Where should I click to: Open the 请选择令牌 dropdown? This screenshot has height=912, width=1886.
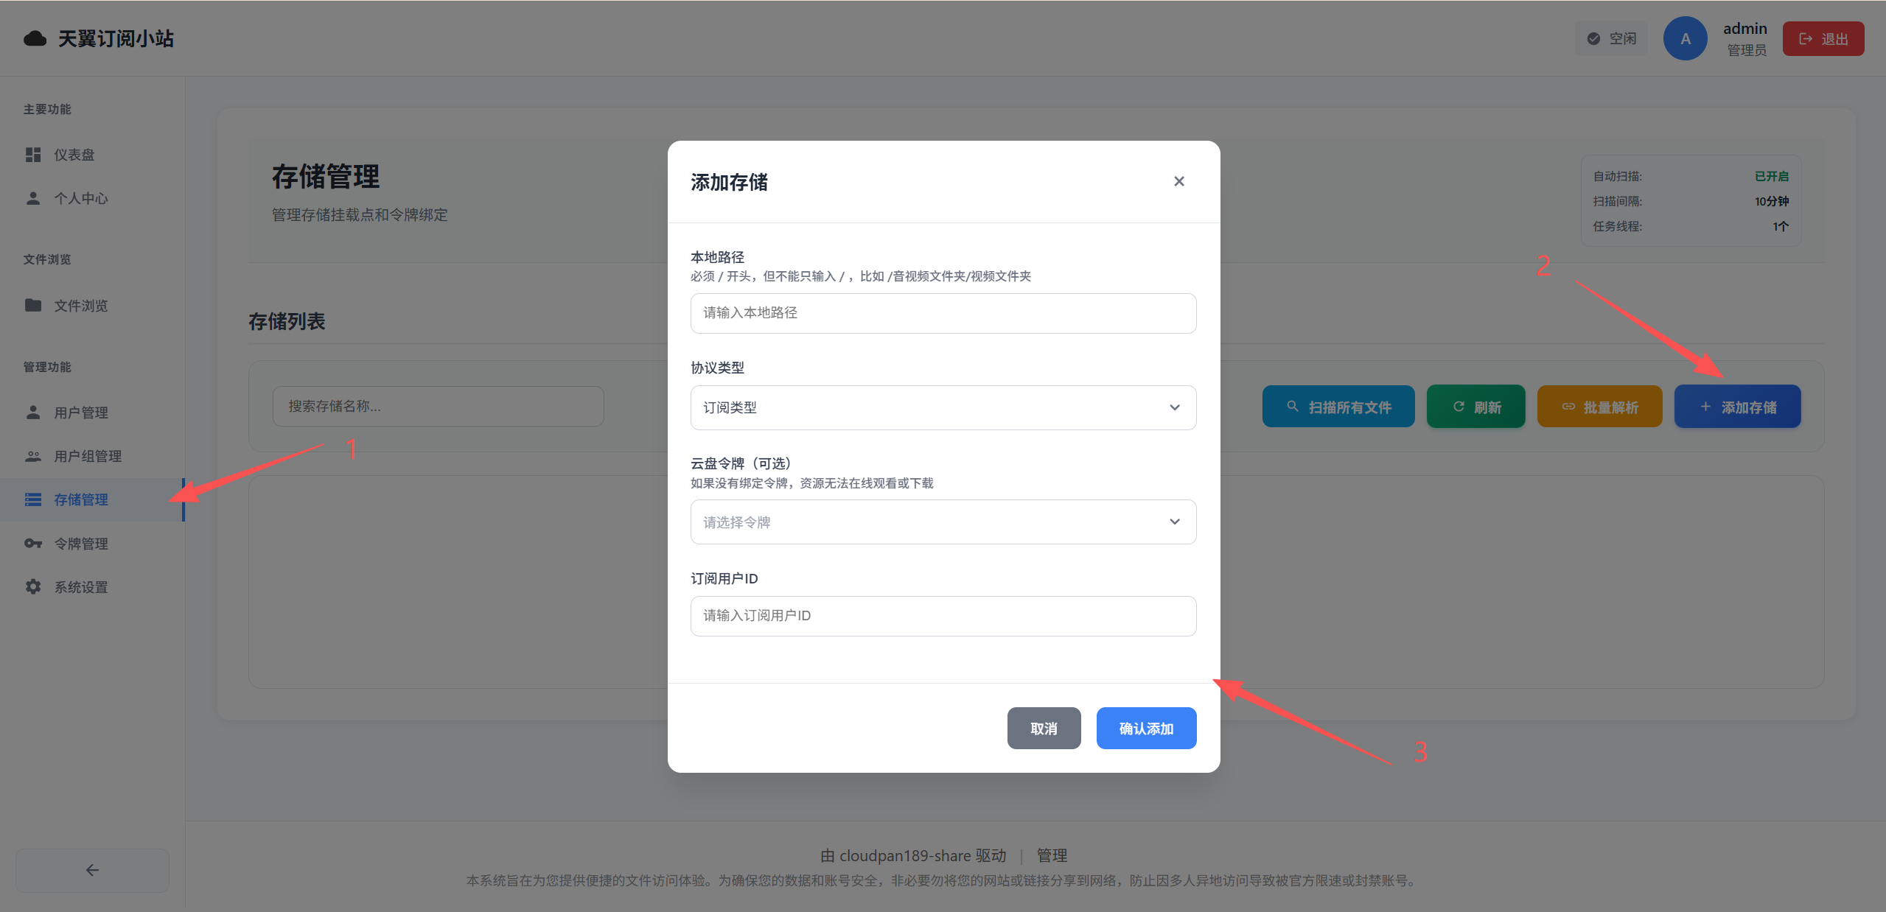point(943,522)
